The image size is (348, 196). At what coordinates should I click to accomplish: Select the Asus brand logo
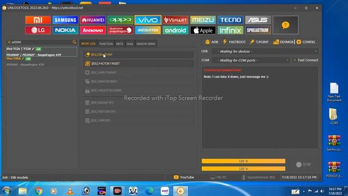pos(258,20)
